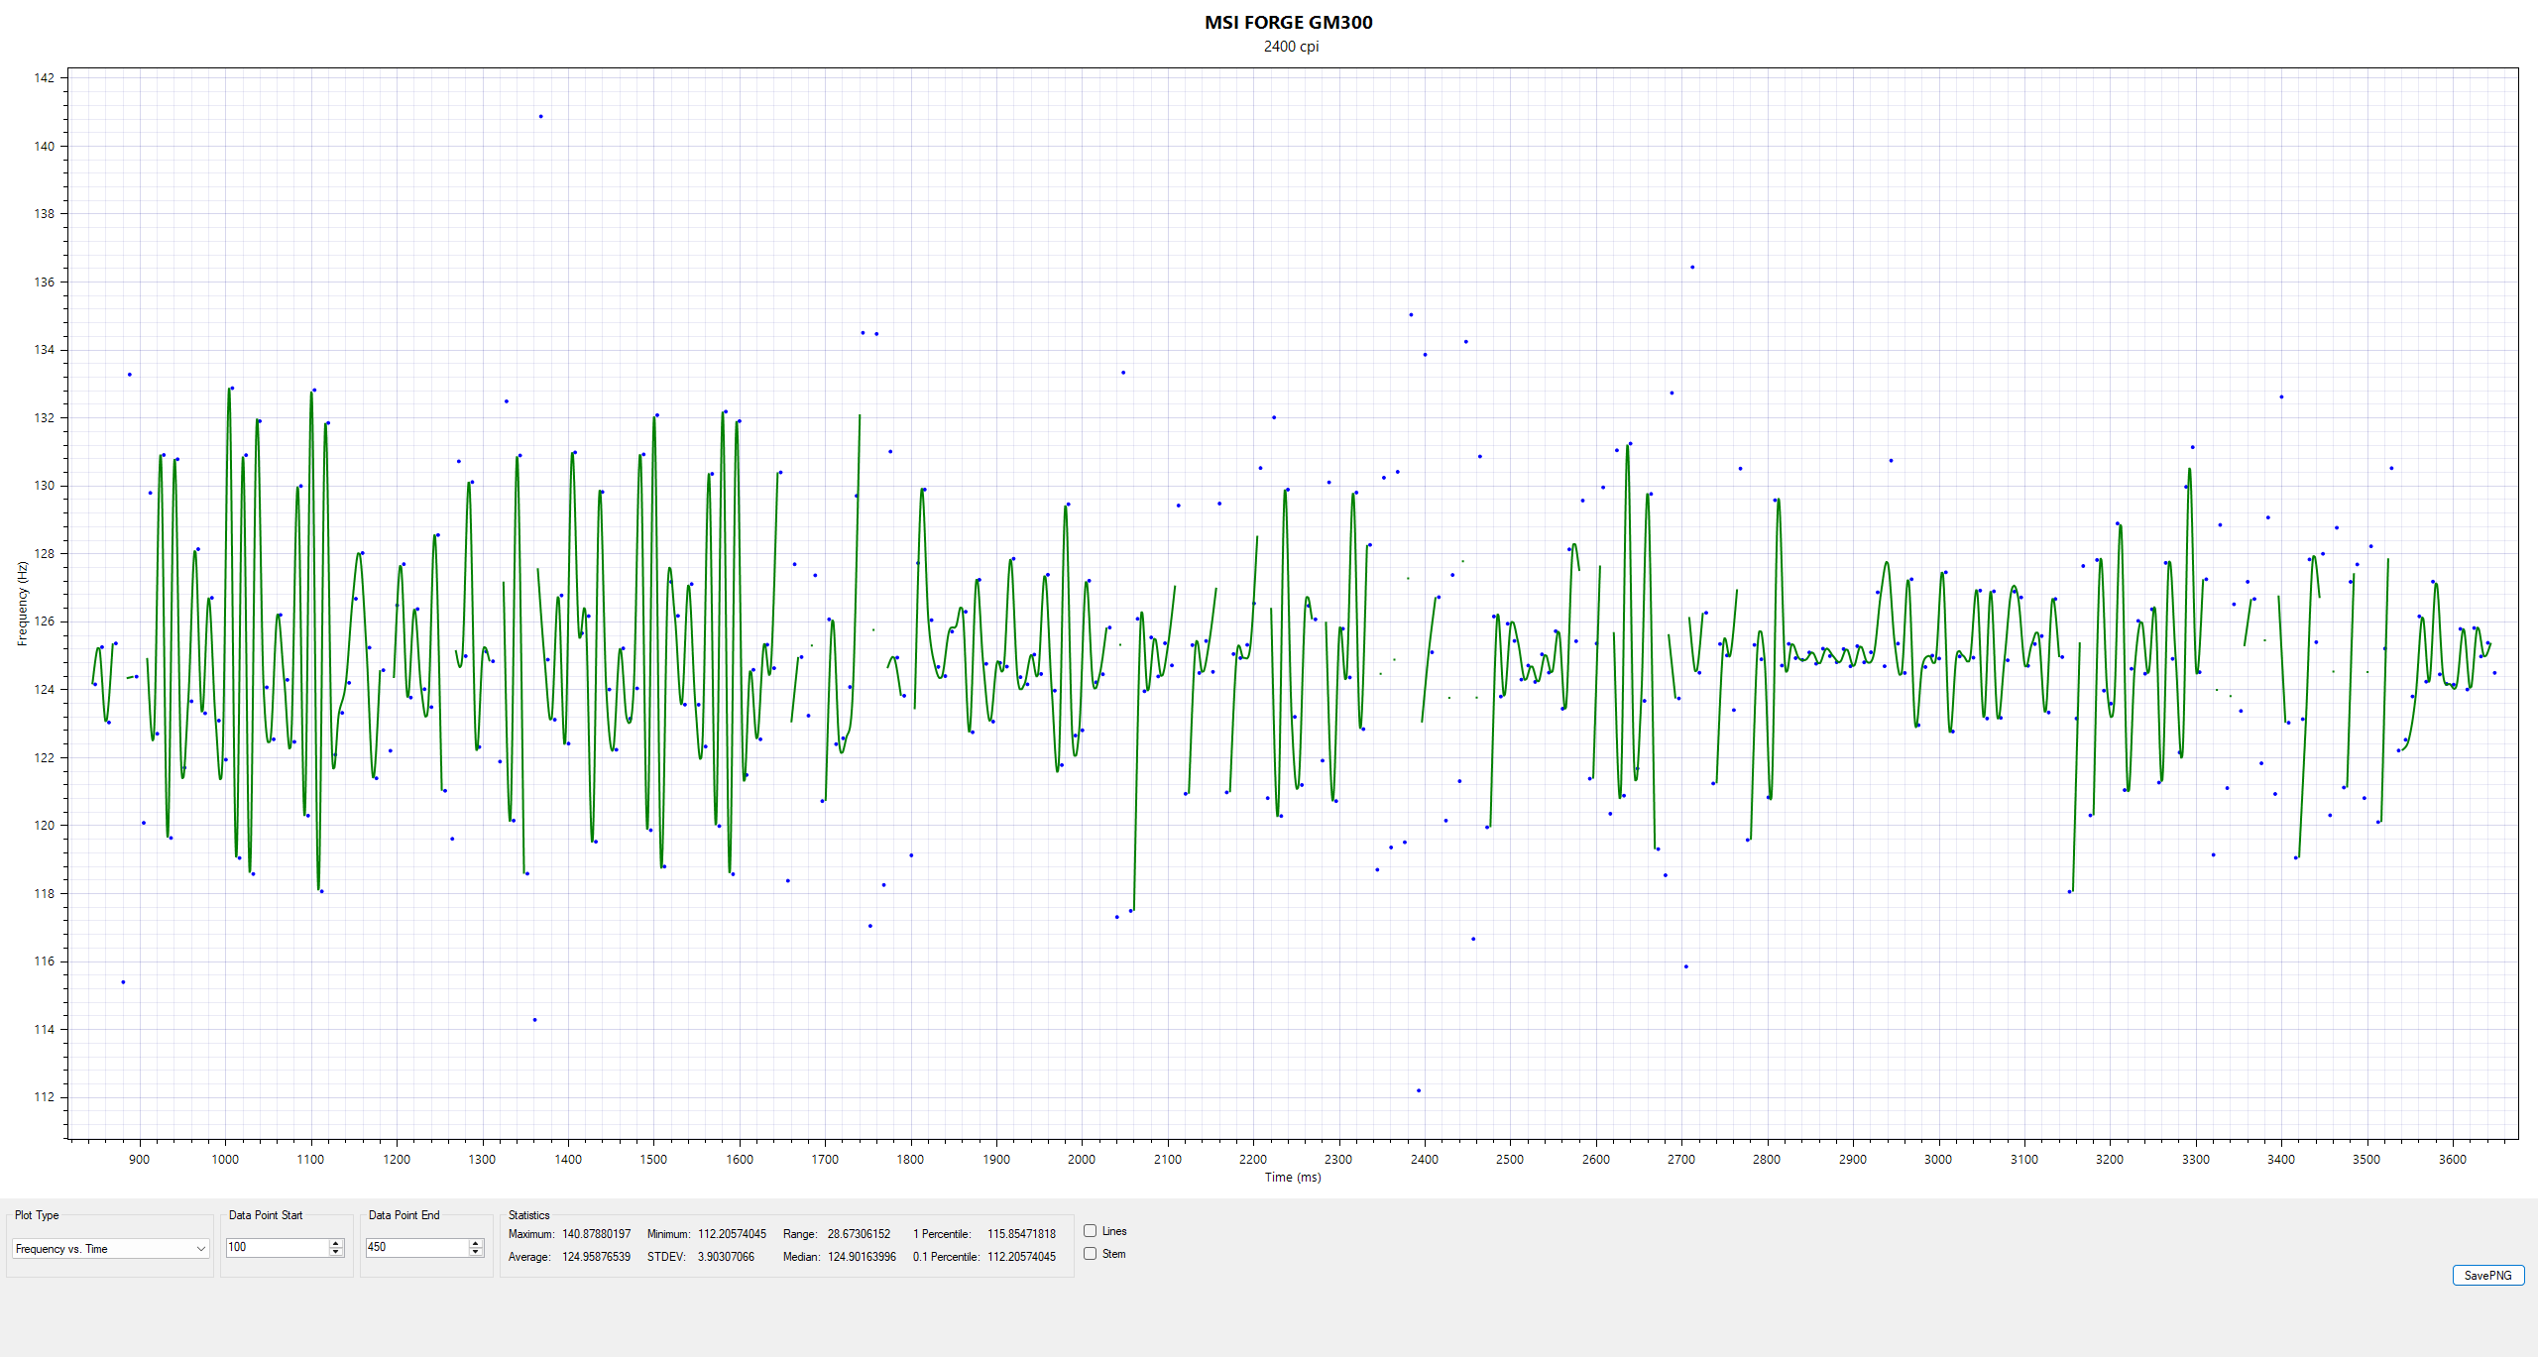The height and width of the screenshot is (1357, 2538).
Task: Click the Average value 124.95876539
Action: [x=596, y=1257]
